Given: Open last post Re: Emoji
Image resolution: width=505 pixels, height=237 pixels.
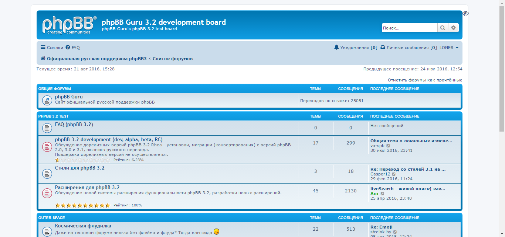Looking at the screenshot, I should [x=382, y=227].
